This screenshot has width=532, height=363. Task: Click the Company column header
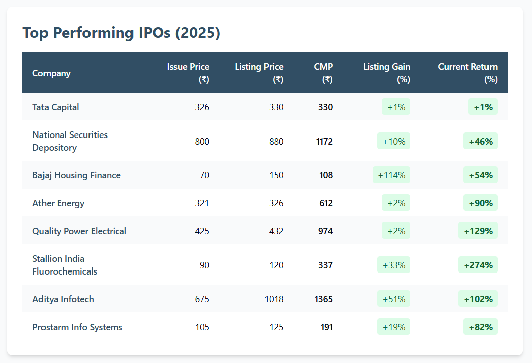pos(52,73)
